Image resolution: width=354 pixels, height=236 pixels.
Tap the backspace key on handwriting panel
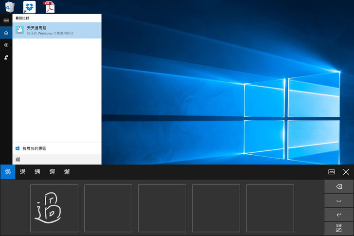point(339,186)
